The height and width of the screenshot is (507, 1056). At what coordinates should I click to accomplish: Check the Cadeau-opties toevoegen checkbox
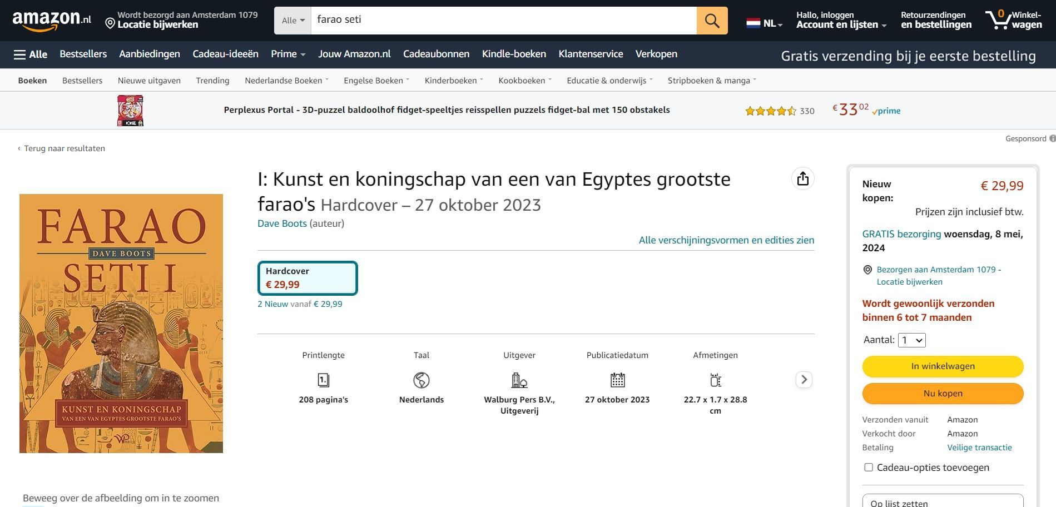click(x=869, y=468)
